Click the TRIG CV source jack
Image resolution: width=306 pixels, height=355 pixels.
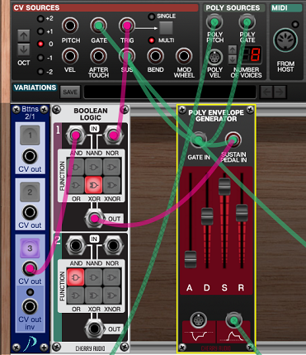coord(127,26)
